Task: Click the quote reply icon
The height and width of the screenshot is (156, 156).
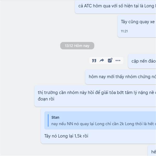Action: (x=94, y=61)
